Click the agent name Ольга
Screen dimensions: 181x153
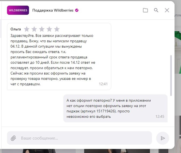tap(16, 29)
